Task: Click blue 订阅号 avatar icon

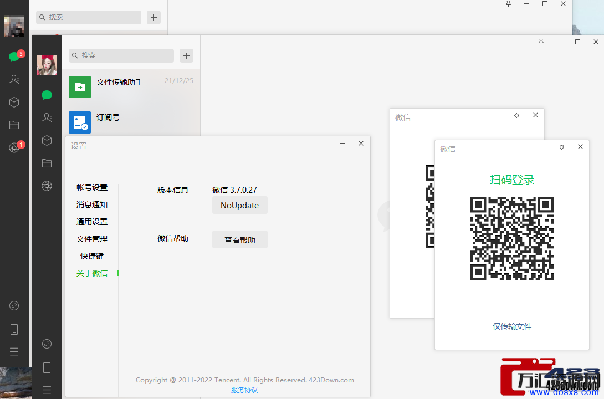Action: pos(80,122)
